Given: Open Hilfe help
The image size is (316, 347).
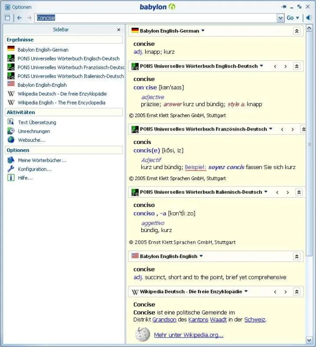Looking at the screenshot, I should [x=25, y=178].
